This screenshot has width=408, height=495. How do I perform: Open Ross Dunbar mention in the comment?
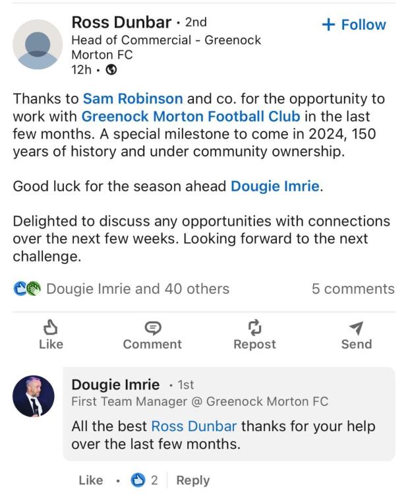[x=194, y=426]
